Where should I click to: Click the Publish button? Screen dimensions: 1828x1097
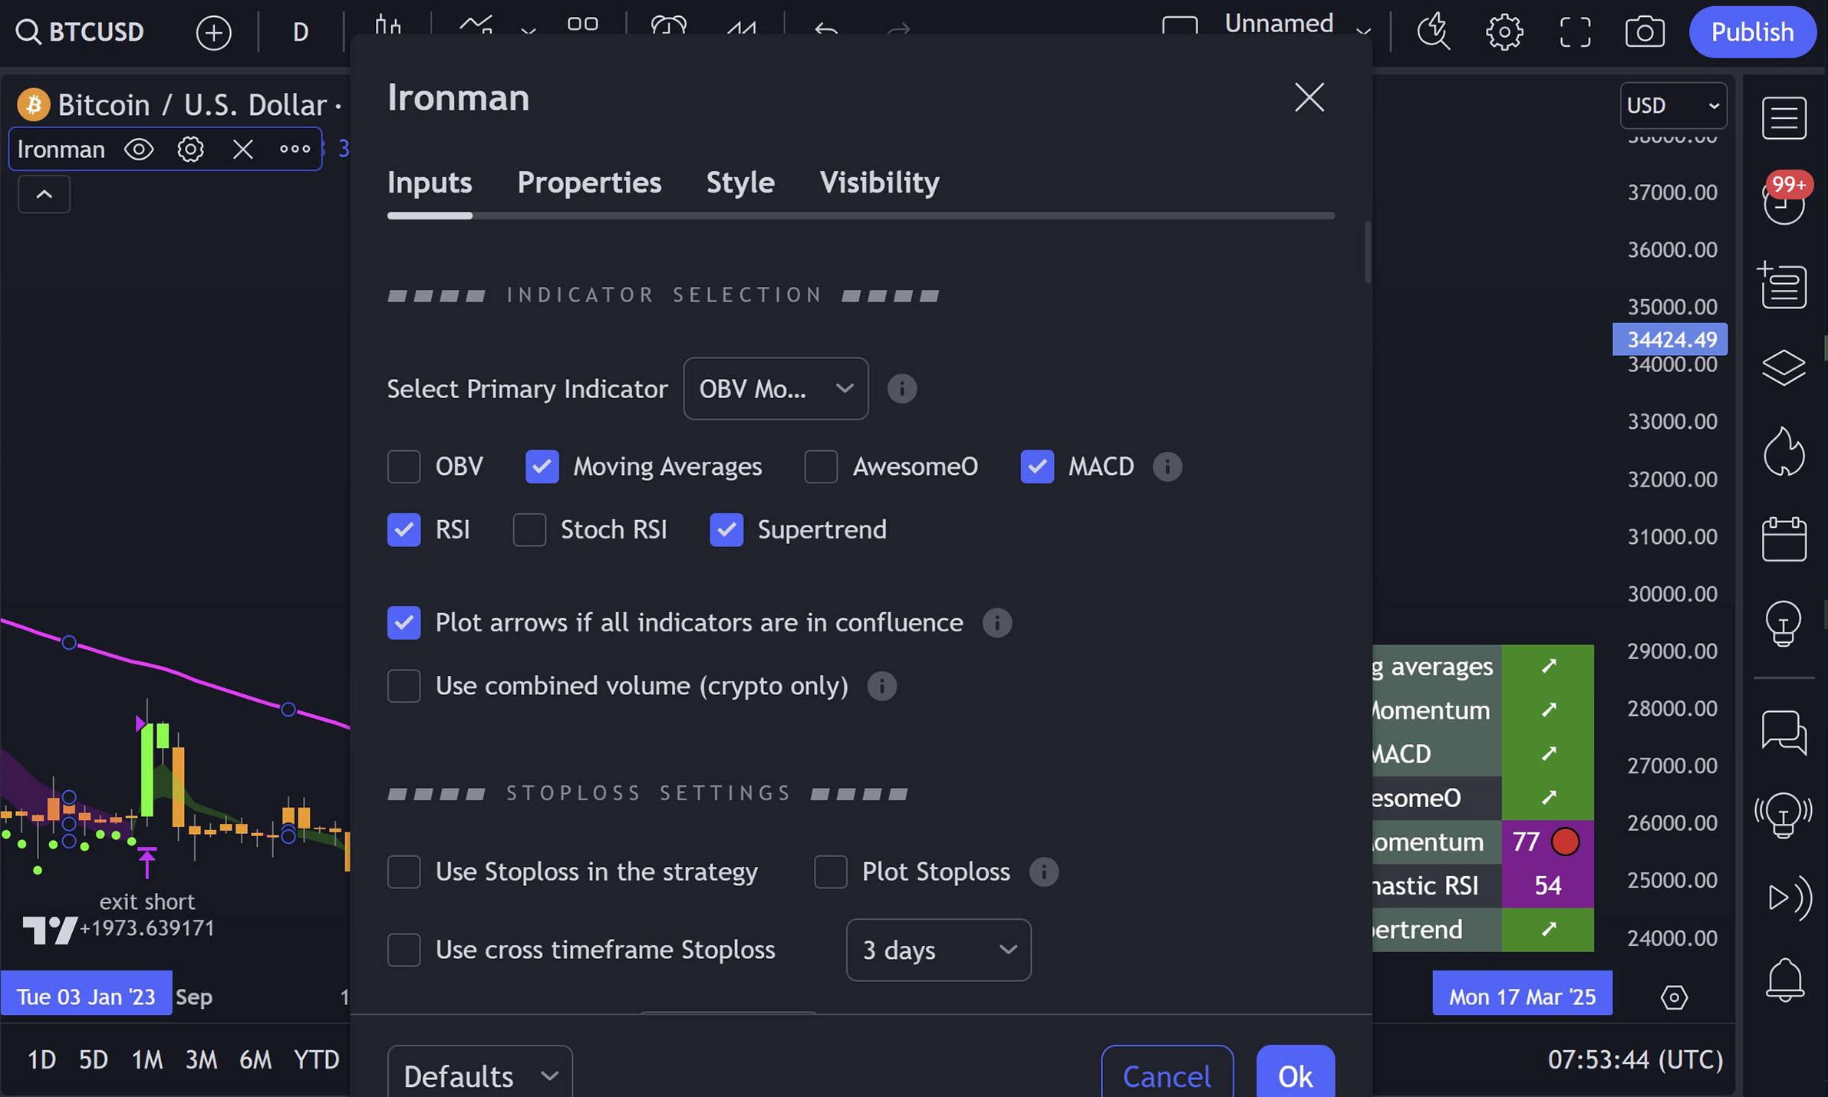(x=1751, y=32)
